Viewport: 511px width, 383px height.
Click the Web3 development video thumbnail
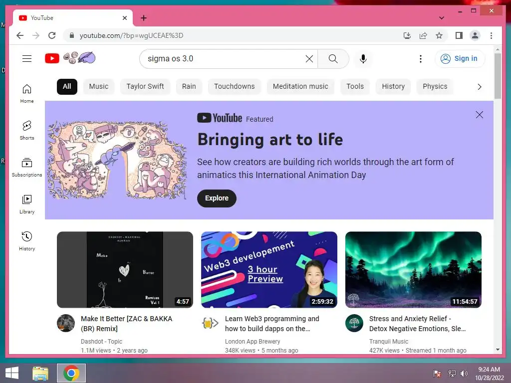(269, 270)
